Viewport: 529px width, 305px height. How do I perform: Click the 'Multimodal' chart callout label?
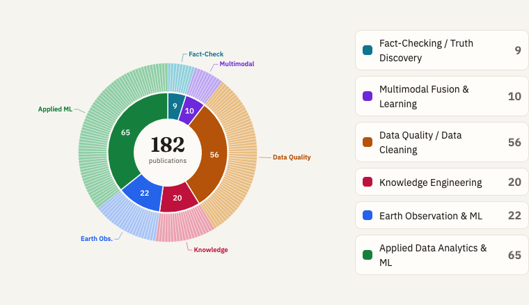237,64
